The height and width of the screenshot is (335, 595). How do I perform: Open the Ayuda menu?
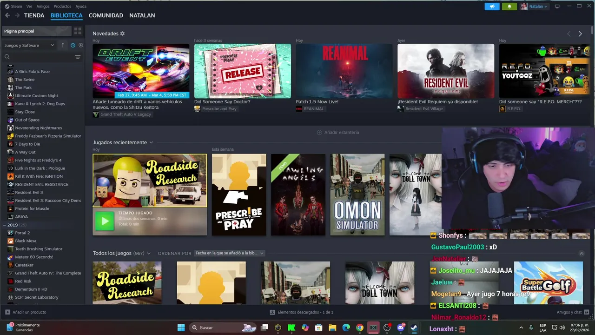pos(81,7)
